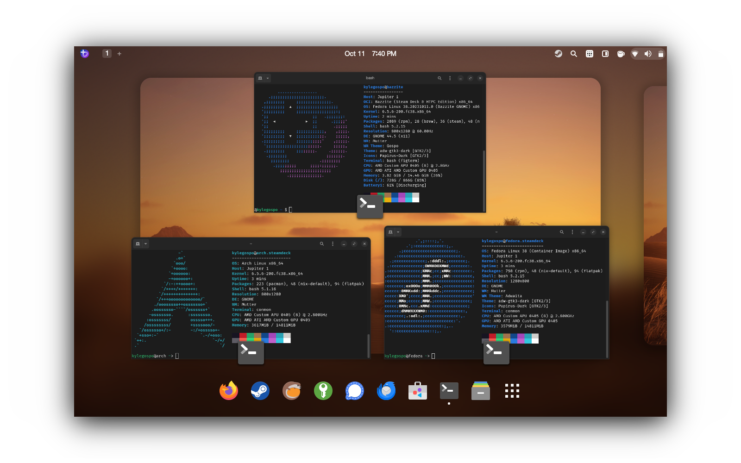741x463 pixels.
Task: Click 'WM Theme: Adwaita' line in fedora window
Action: 502,296
